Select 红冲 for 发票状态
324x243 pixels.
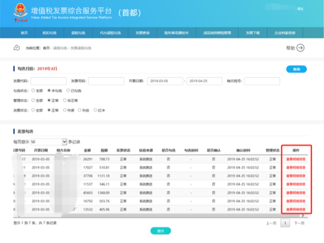click(x=95, y=110)
